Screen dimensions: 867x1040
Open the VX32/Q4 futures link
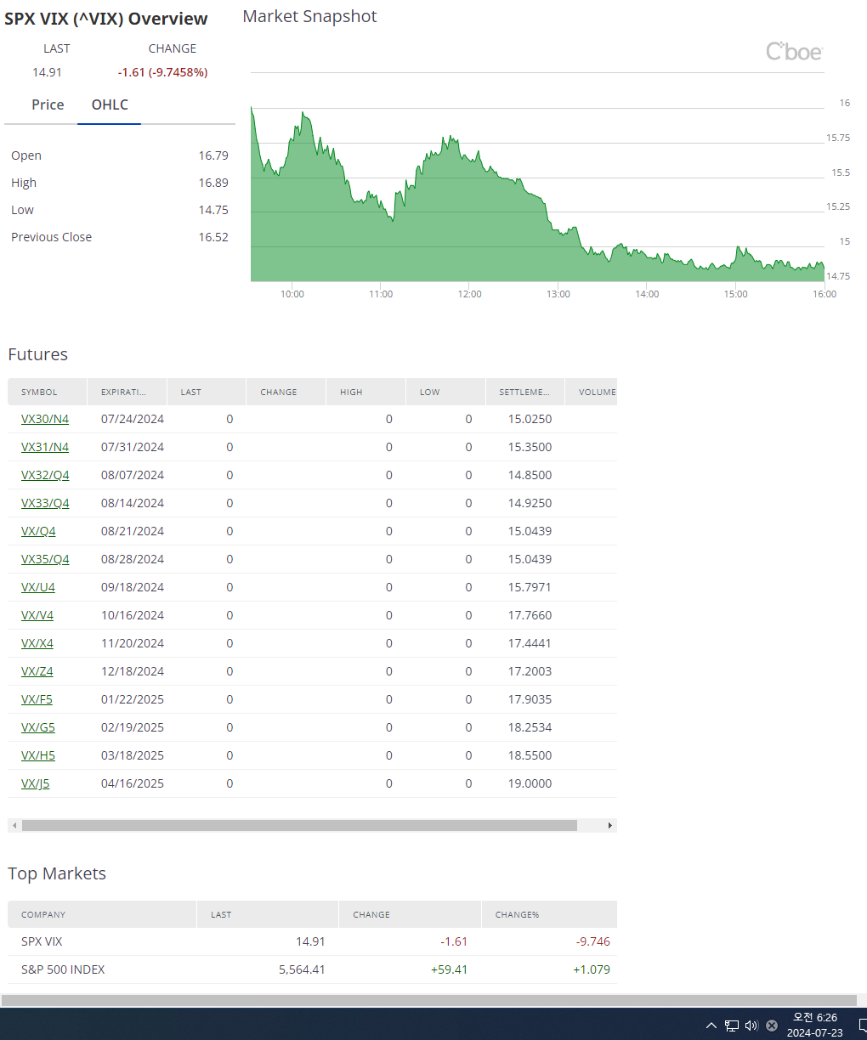point(45,475)
